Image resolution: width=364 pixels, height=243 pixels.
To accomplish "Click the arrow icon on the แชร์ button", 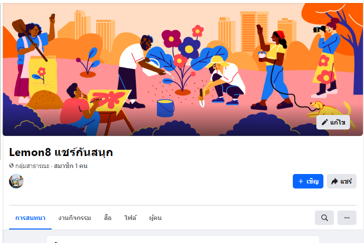I will click(x=334, y=181).
